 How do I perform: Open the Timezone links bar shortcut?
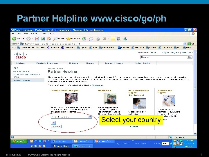pos(53,47)
